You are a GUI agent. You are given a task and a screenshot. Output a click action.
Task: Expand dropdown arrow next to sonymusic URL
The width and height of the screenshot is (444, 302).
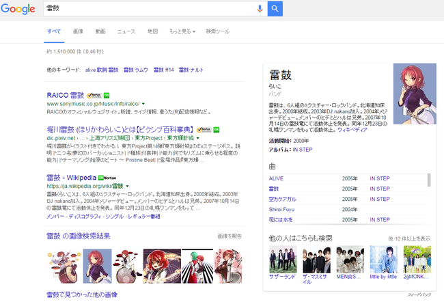pyautogui.click(x=143, y=104)
